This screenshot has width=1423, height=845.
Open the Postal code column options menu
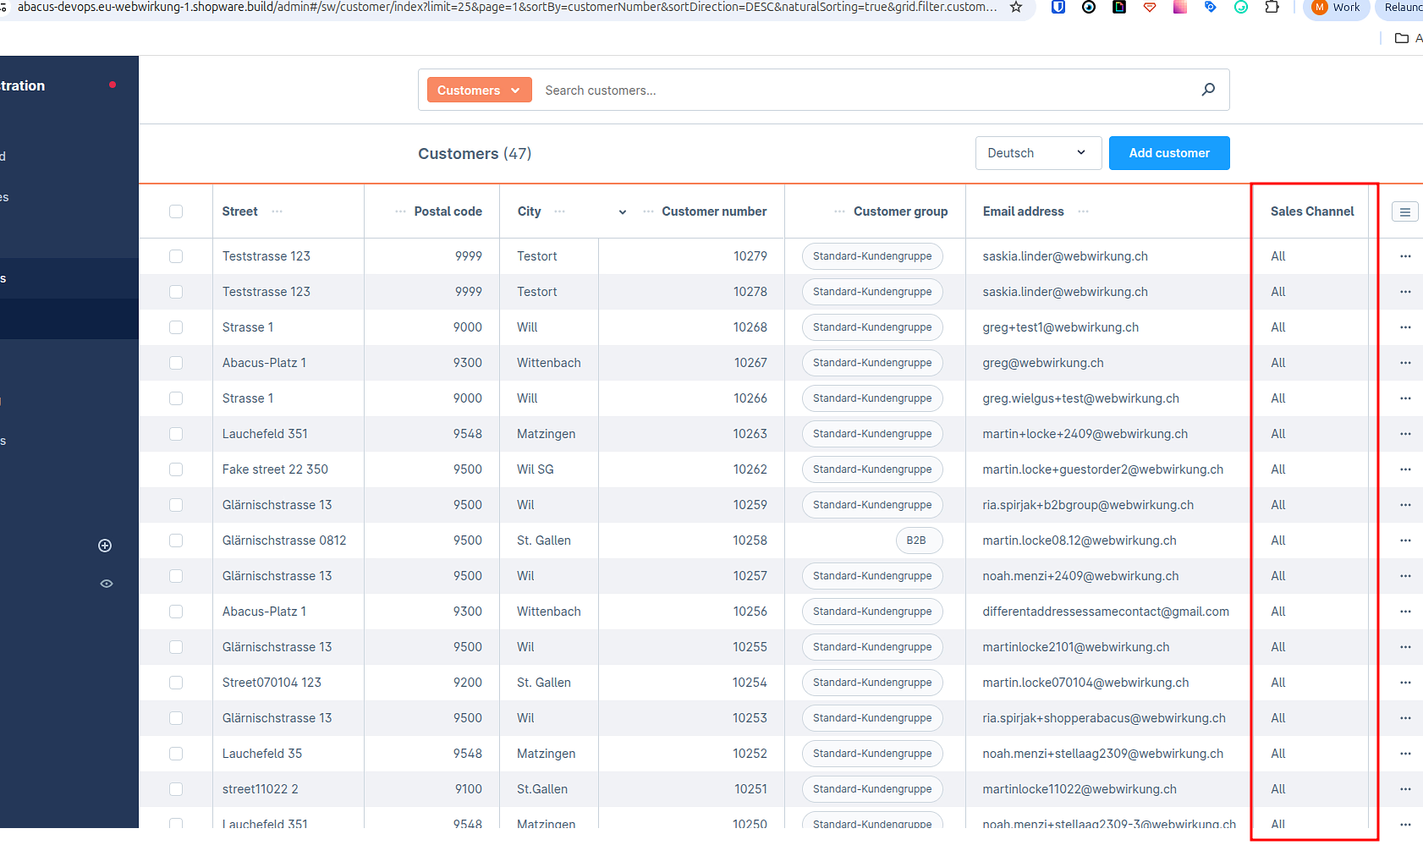[400, 211]
